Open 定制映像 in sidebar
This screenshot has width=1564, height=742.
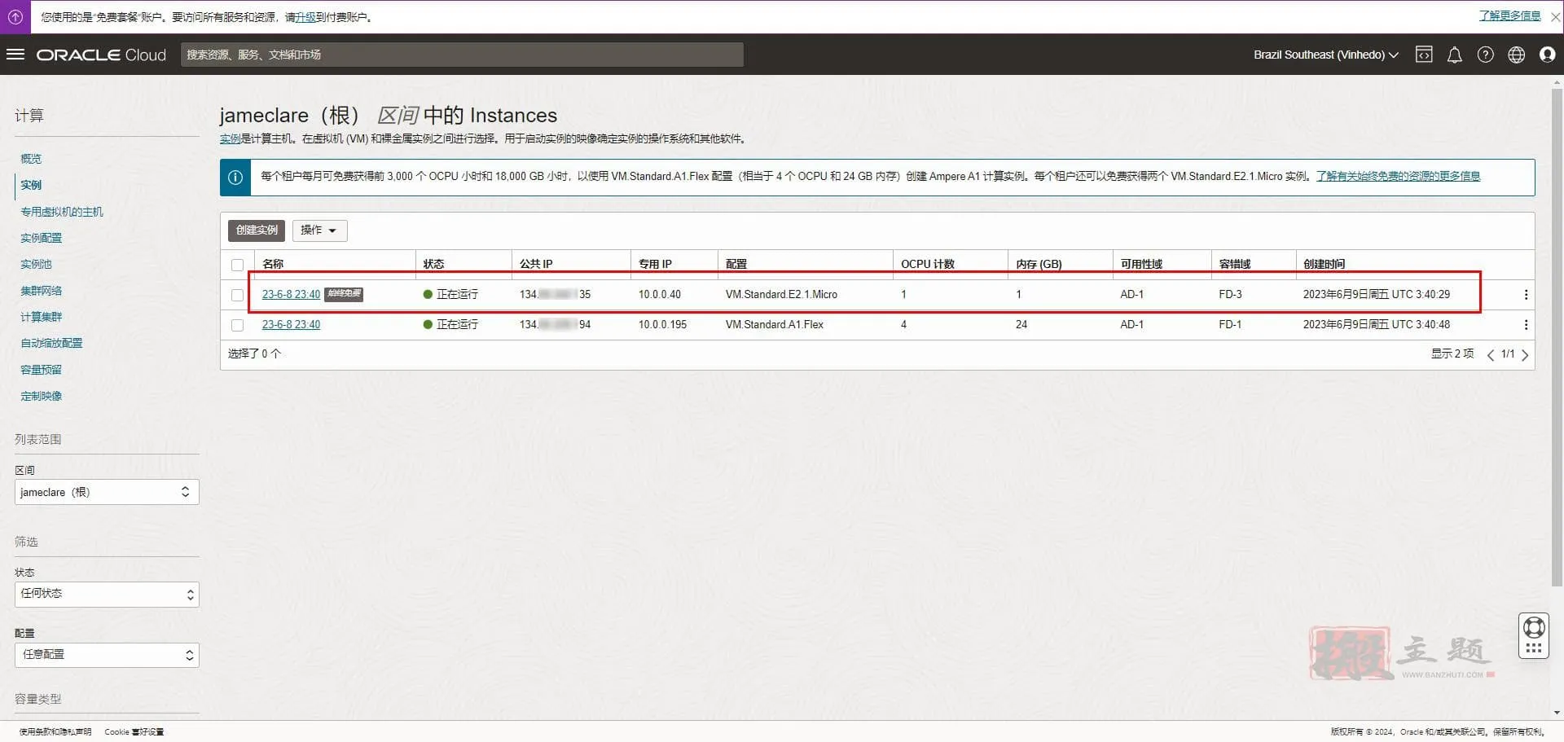coord(42,396)
